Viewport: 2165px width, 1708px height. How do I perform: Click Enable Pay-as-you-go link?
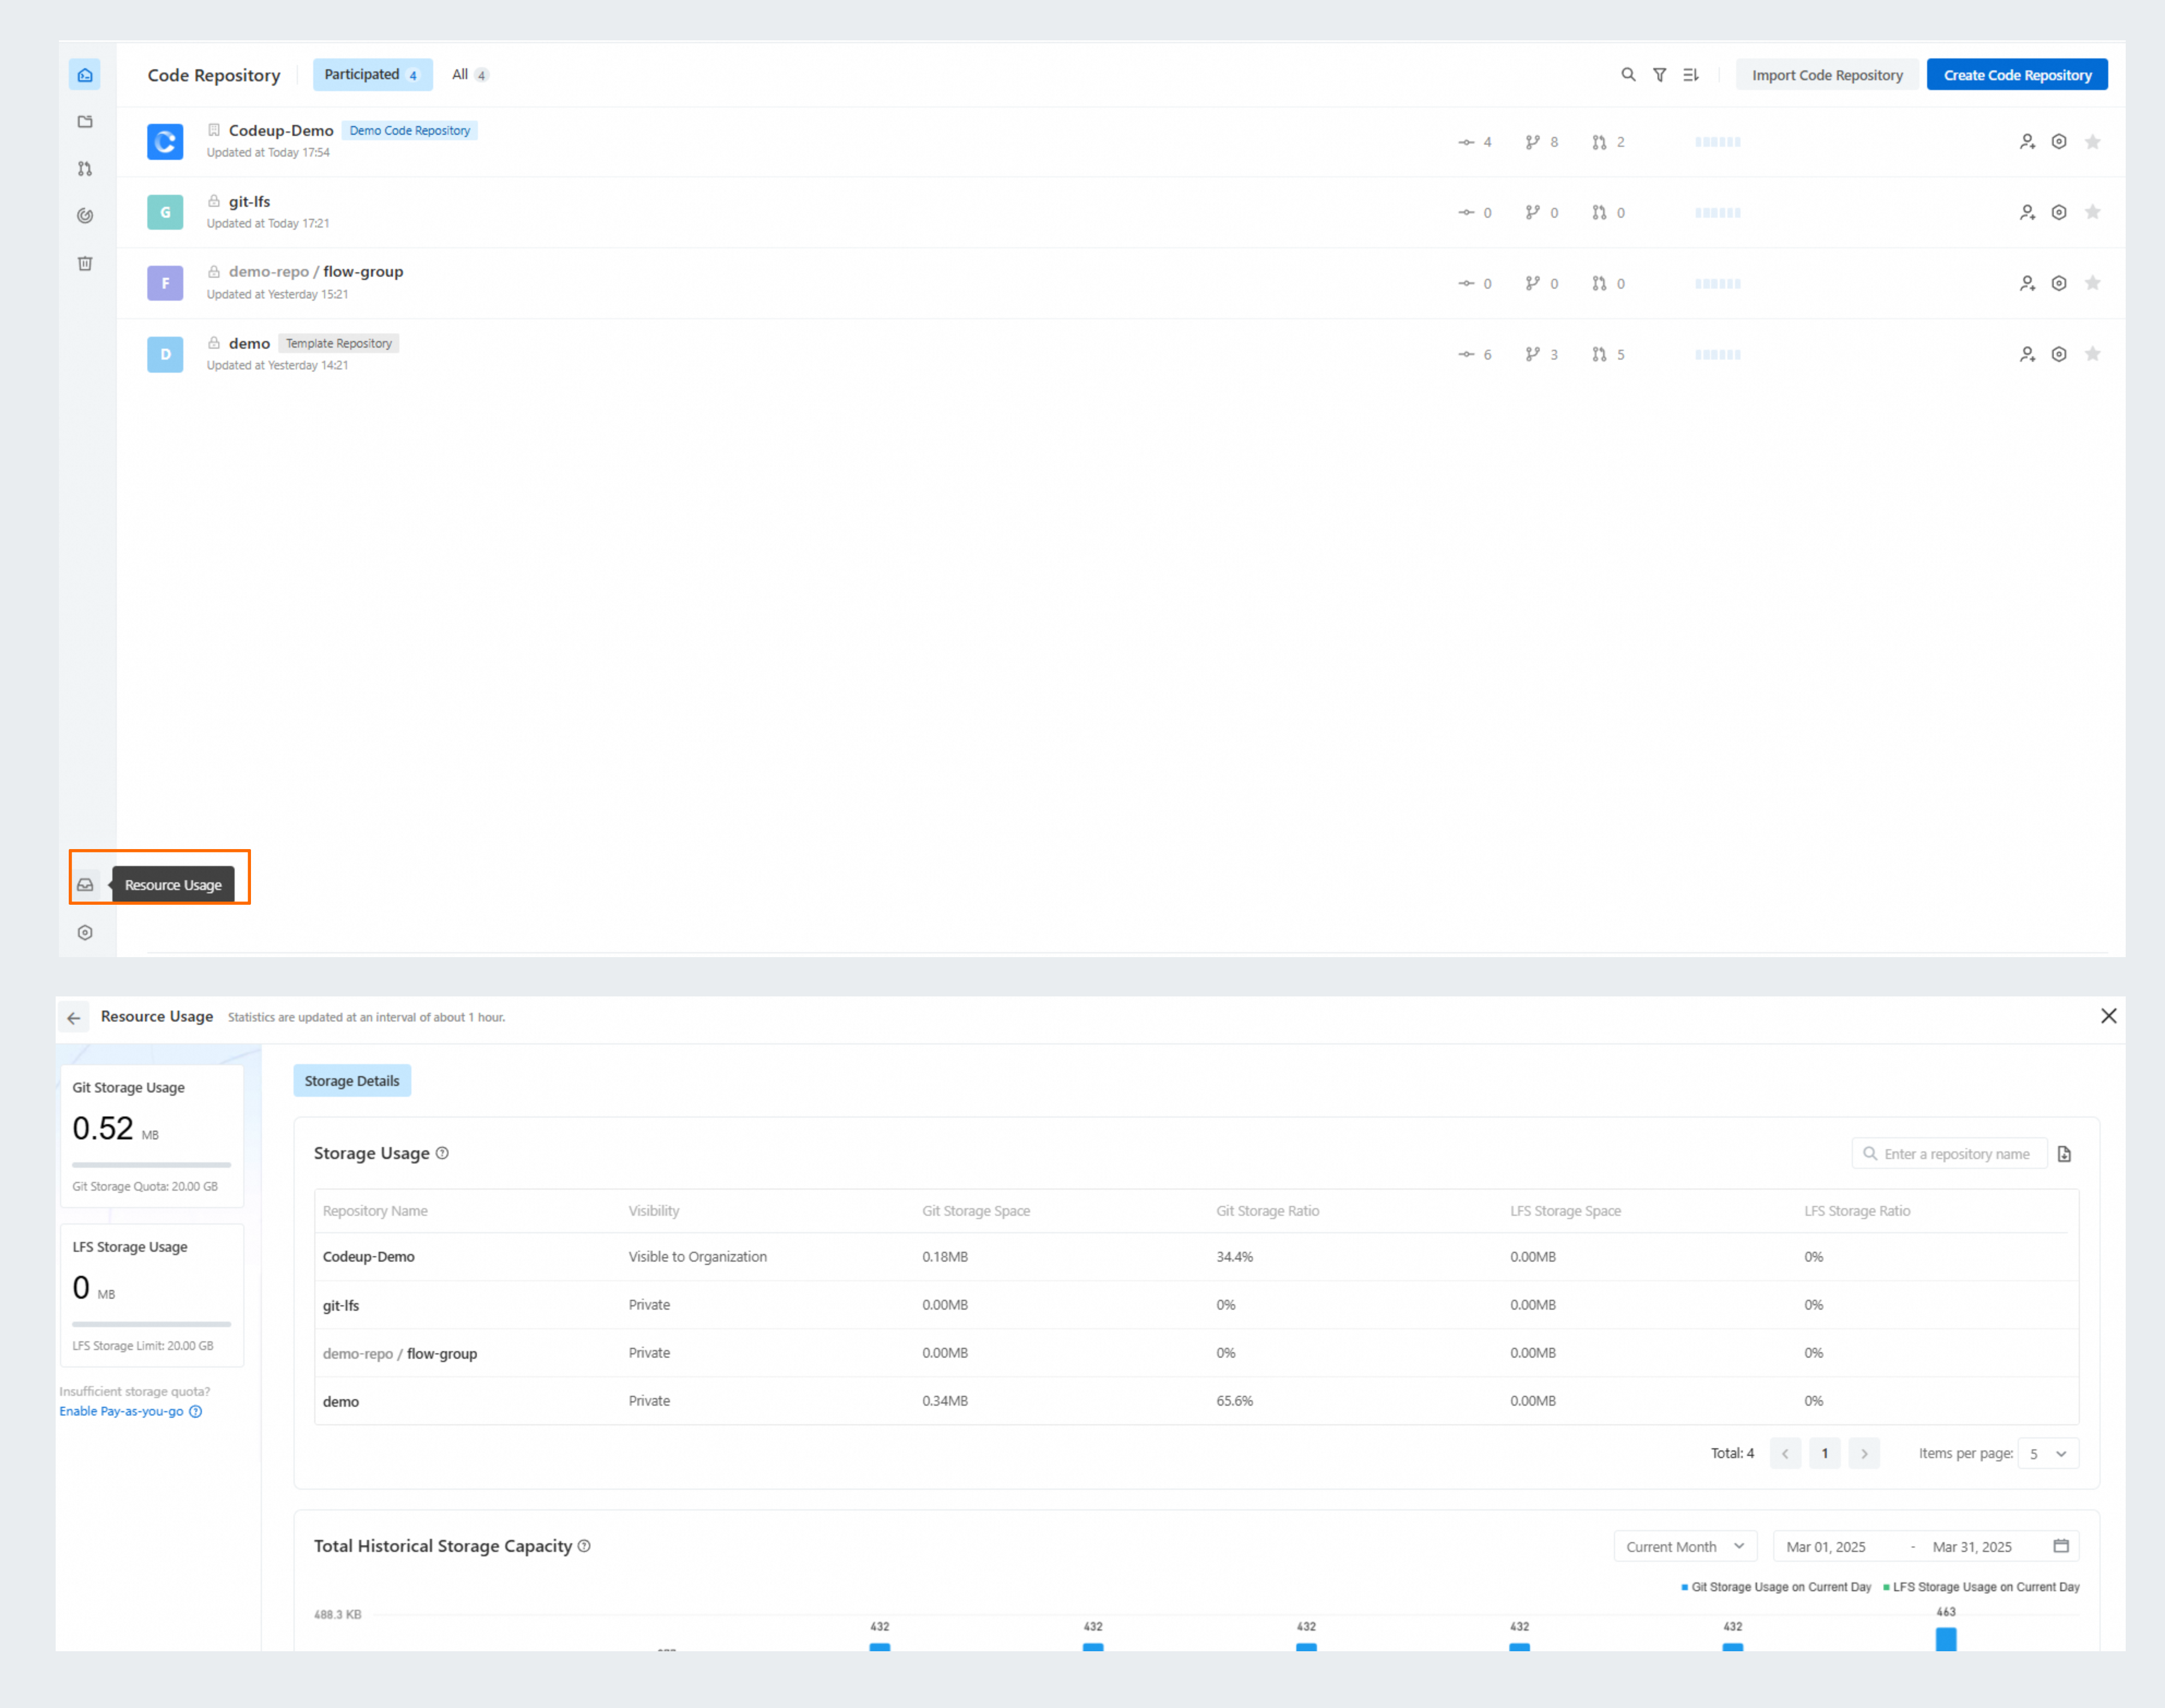tap(121, 1411)
